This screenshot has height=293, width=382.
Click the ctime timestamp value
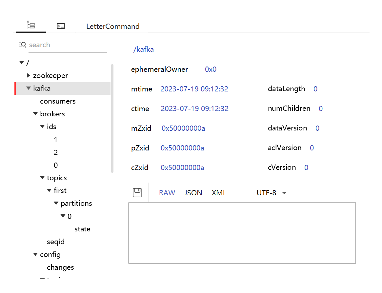click(194, 108)
